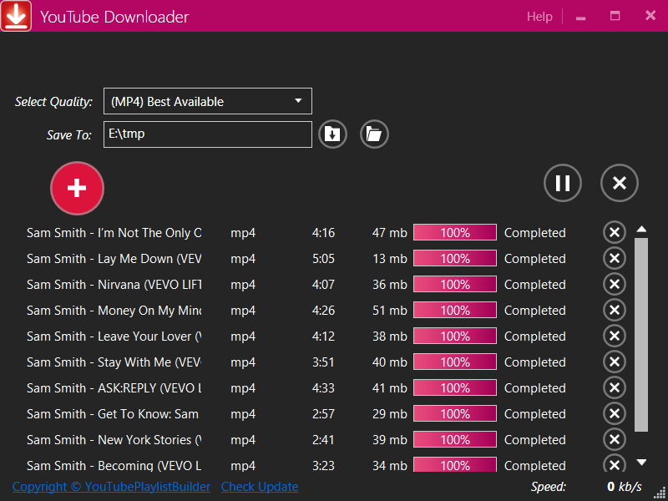Open the Select Quality dropdown
Viewport: 668px width, 501px height.
[208, 101]
